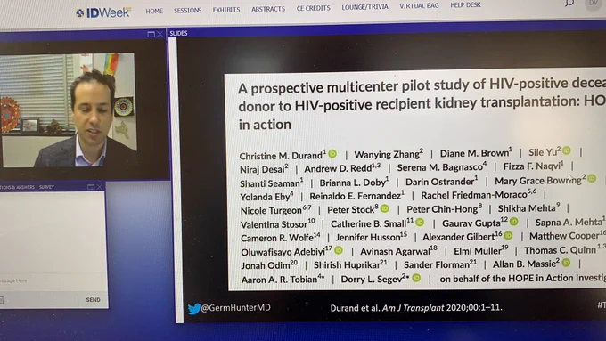This screenshot has width=606, height=341.
Task: Click the ORCID icon beside Peter Stock
Action: tap(385, 208)
